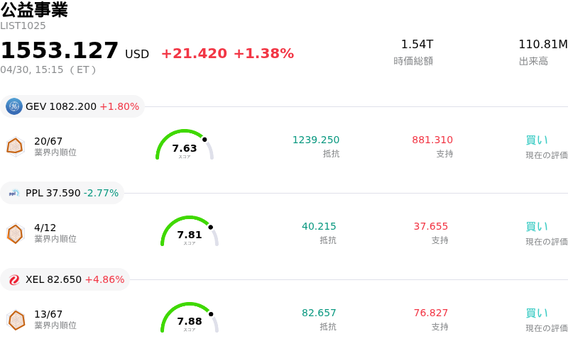Click the XEL industry rank radar icon
The image size is (568, 346).
15,319
